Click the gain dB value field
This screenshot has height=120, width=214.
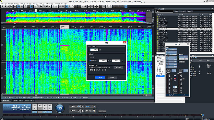point(93,50)
